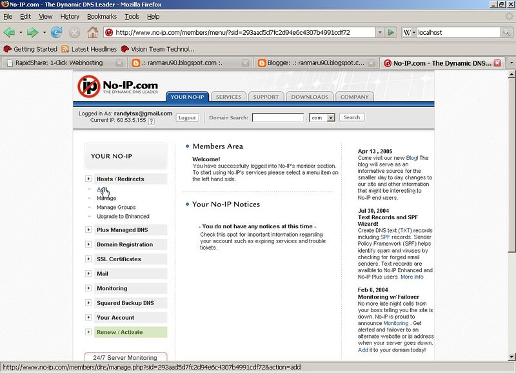
Task: Expand the Your Account section arrow
Action: pyautogui.click(x=88, y=317)
